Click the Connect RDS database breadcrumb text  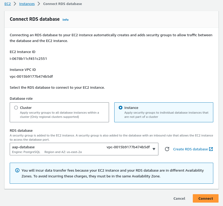[x=62, y=4]
